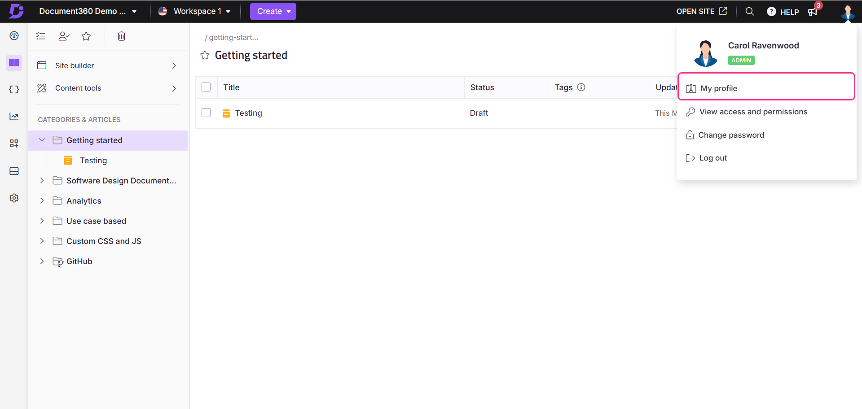Click the Tags info icon
The width and height of the screenshot is (862, 409).
pyautogui.click(x=581, y=87)
